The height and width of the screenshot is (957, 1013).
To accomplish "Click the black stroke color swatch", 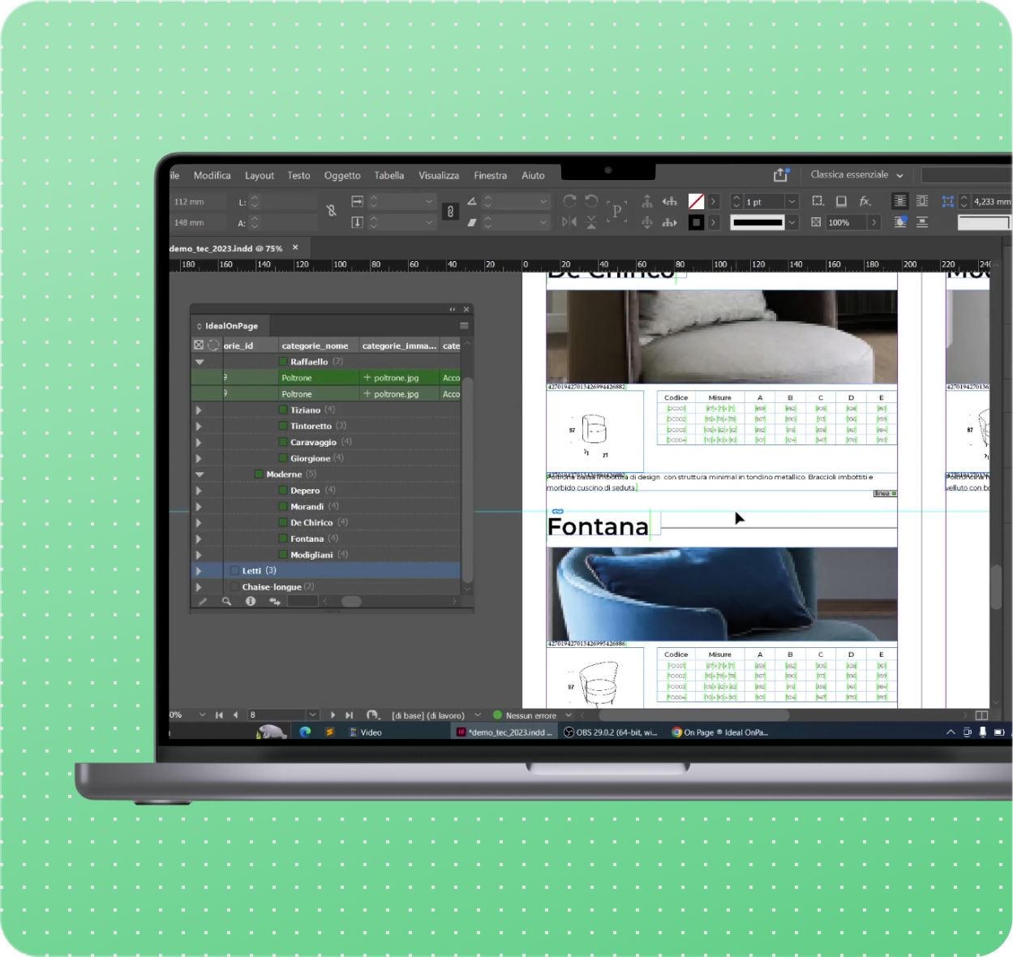I will [696, 222].
